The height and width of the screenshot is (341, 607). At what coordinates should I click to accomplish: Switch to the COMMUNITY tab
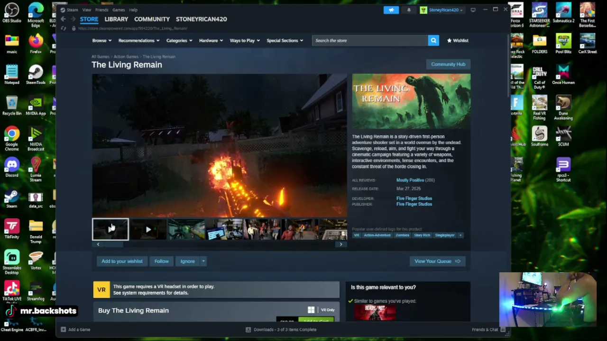coord(152,19)
